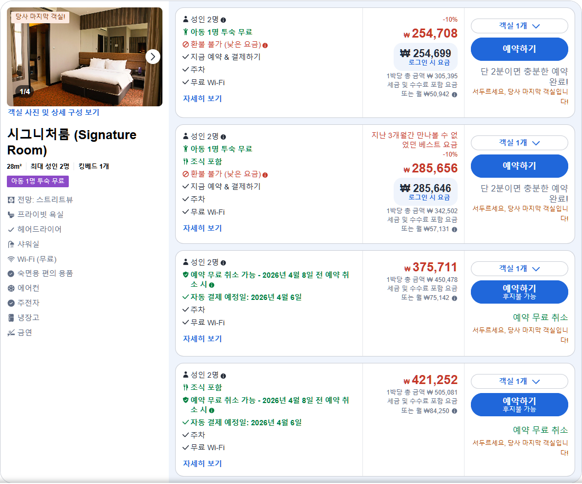Click '전망: 스트리트뷰' amenity text
This screenshot has height=484, width=582.
coord(46,200)
